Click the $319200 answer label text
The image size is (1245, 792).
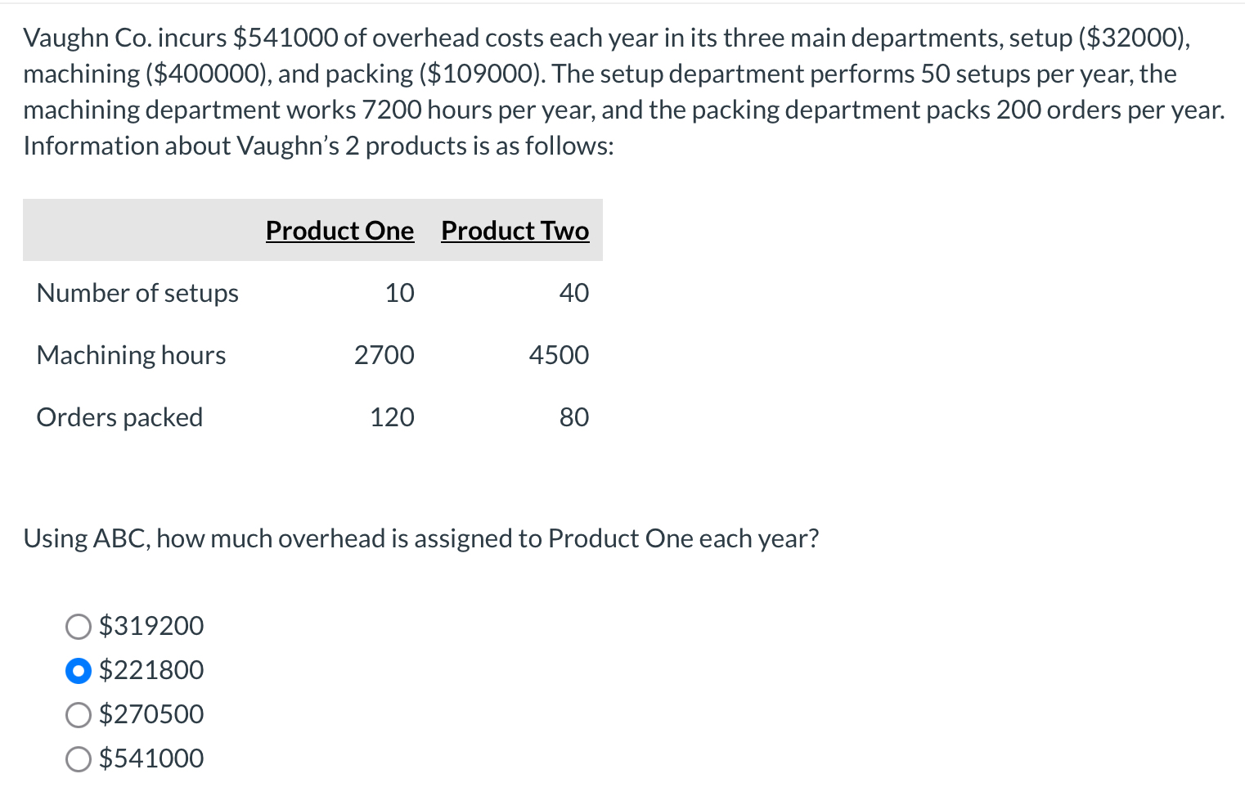(151, 626)
